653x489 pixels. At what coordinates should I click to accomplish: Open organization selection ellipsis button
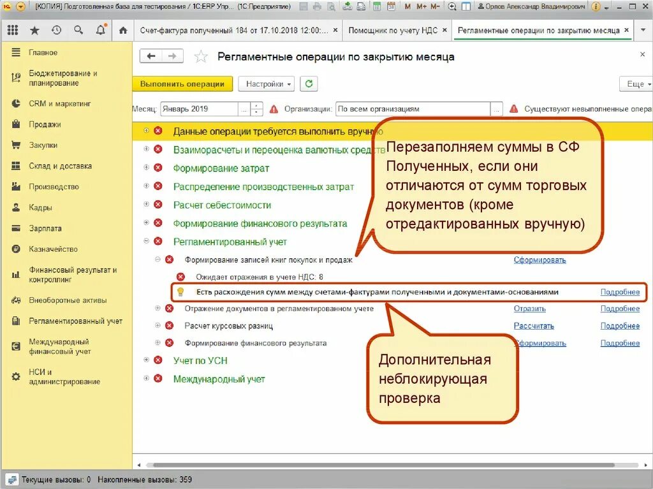(x=496, y=109)
